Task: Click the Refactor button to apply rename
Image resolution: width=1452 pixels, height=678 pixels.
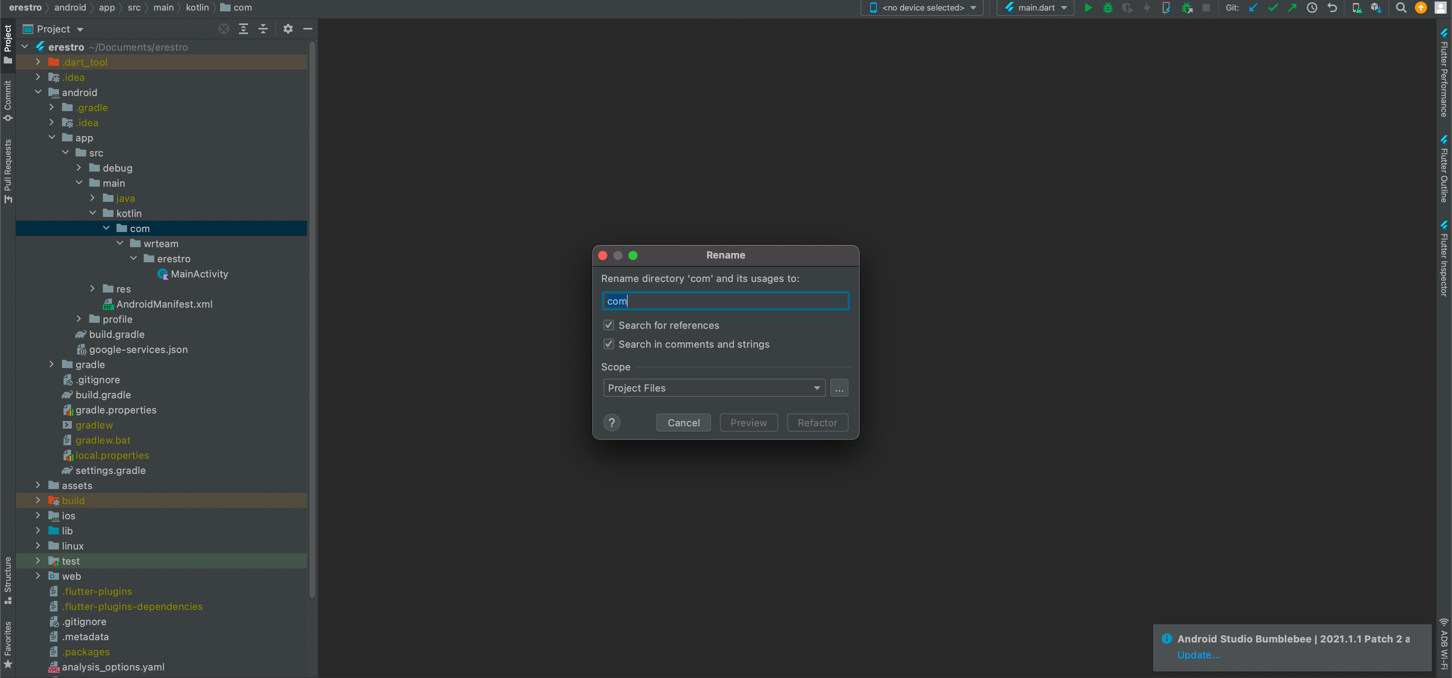Action: pyautogui.click(x=817, y=422)
